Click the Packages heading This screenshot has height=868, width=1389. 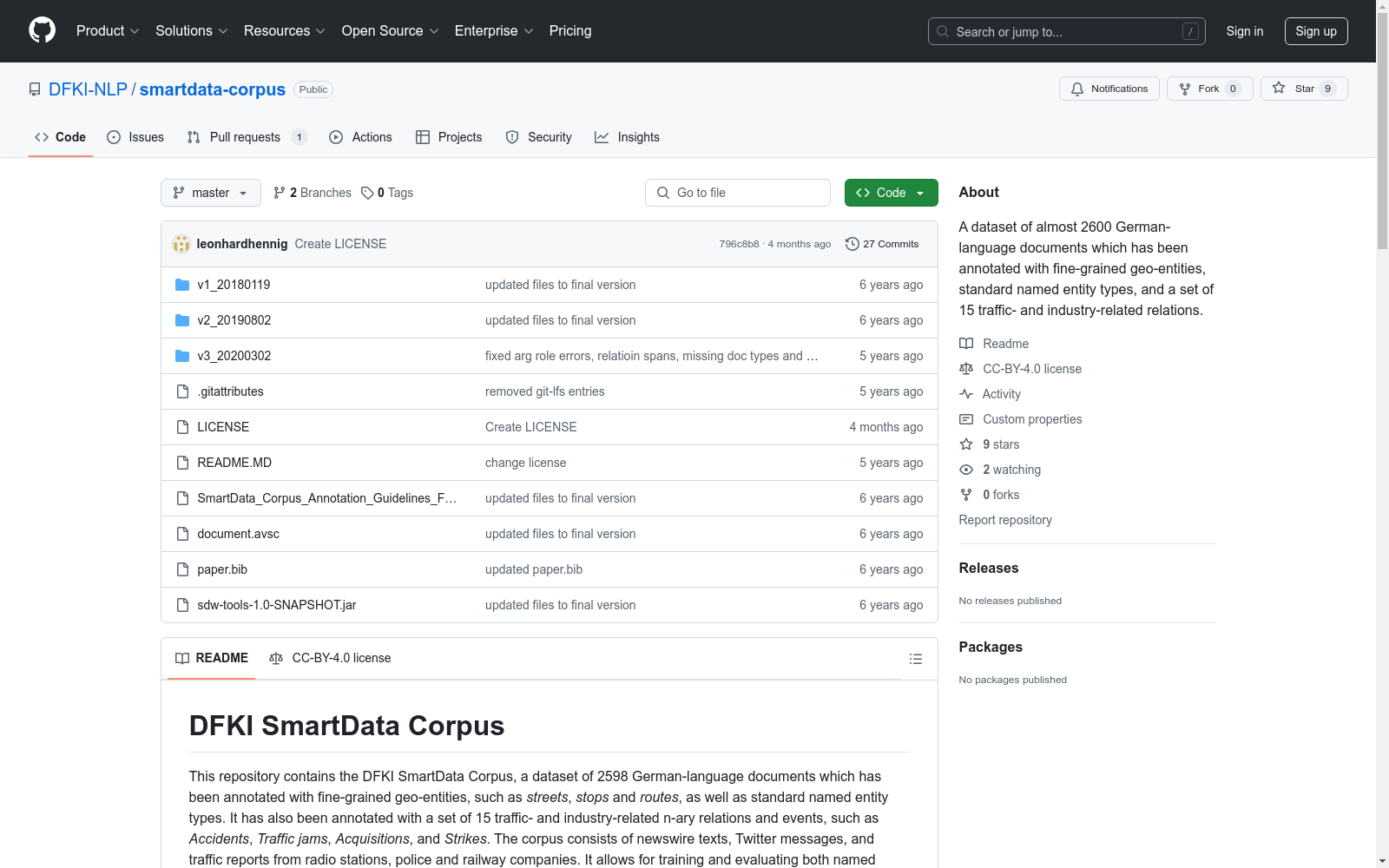tap(991, 647)
